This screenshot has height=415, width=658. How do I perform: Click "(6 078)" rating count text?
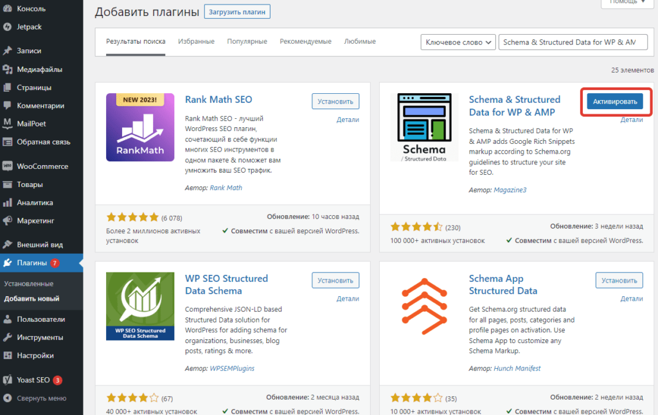click(172, 218)
